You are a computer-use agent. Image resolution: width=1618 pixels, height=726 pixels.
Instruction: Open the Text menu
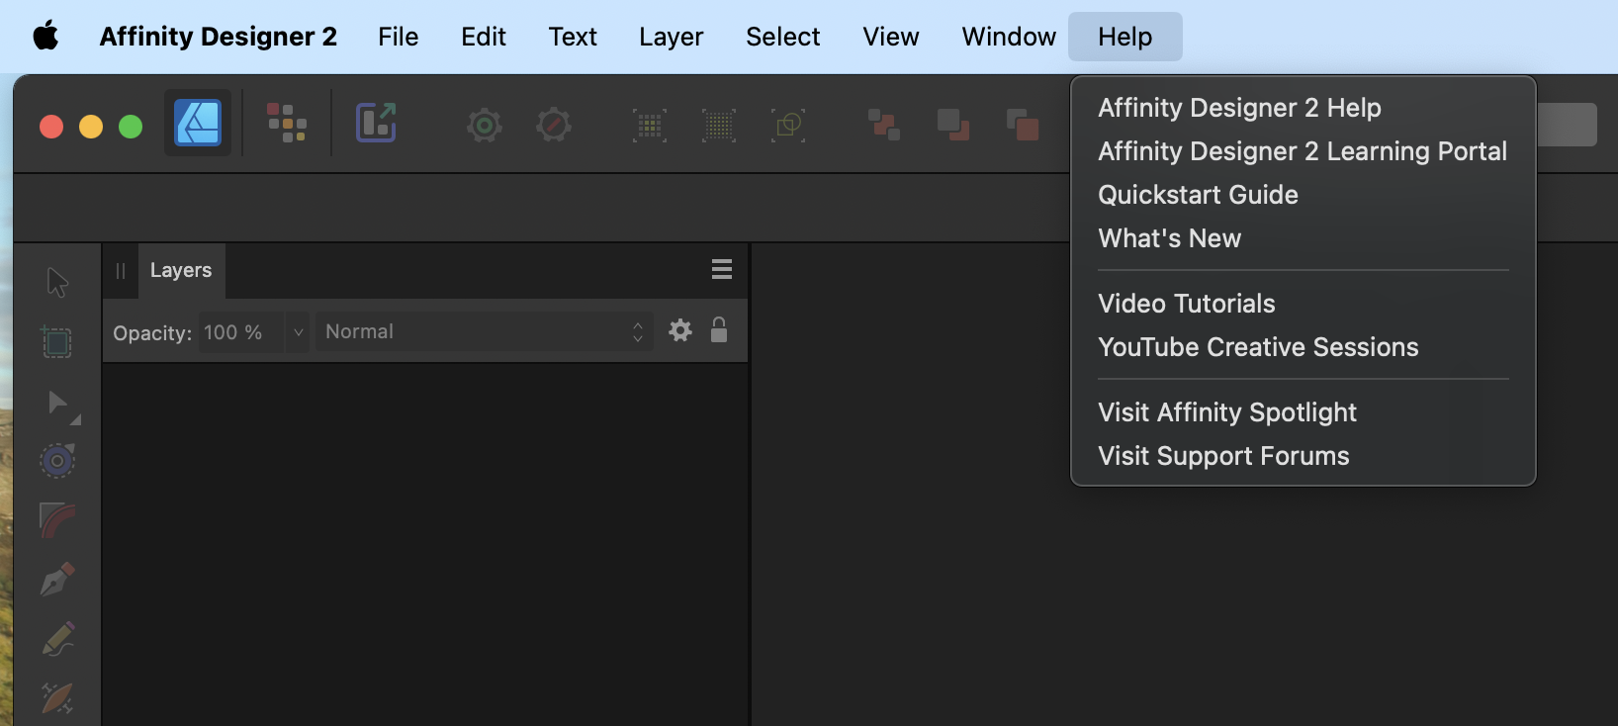tap(574, 37)
